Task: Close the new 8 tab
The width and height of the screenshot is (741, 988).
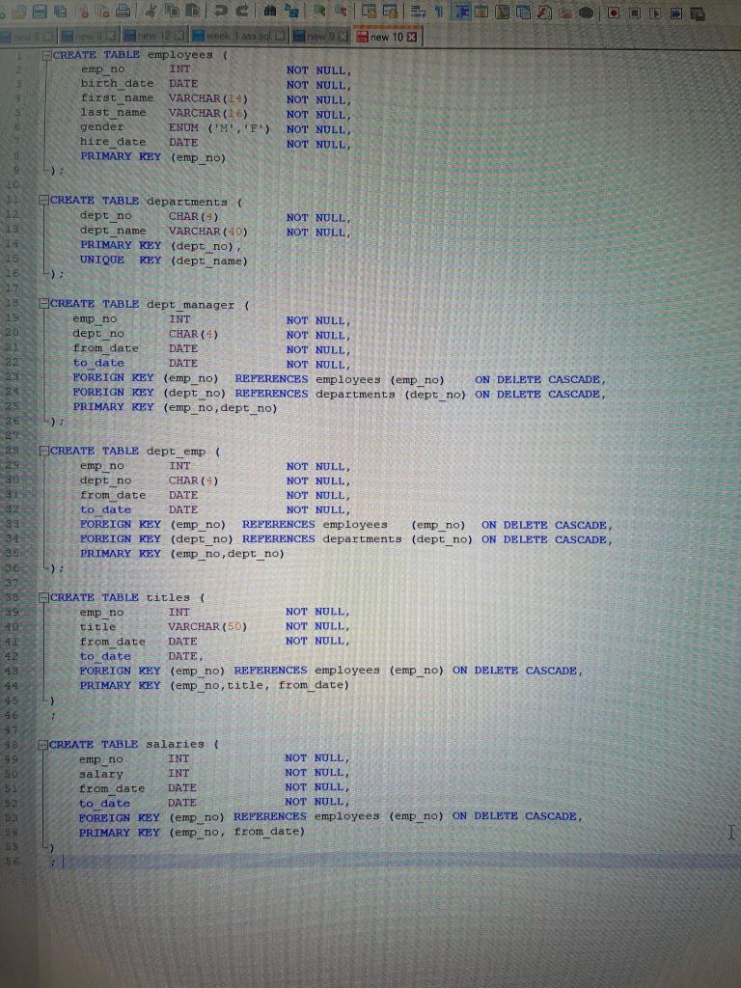Action: 111,36
